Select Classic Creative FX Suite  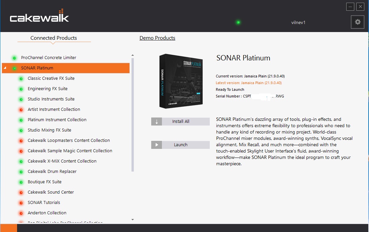click(x=51, y=78)
